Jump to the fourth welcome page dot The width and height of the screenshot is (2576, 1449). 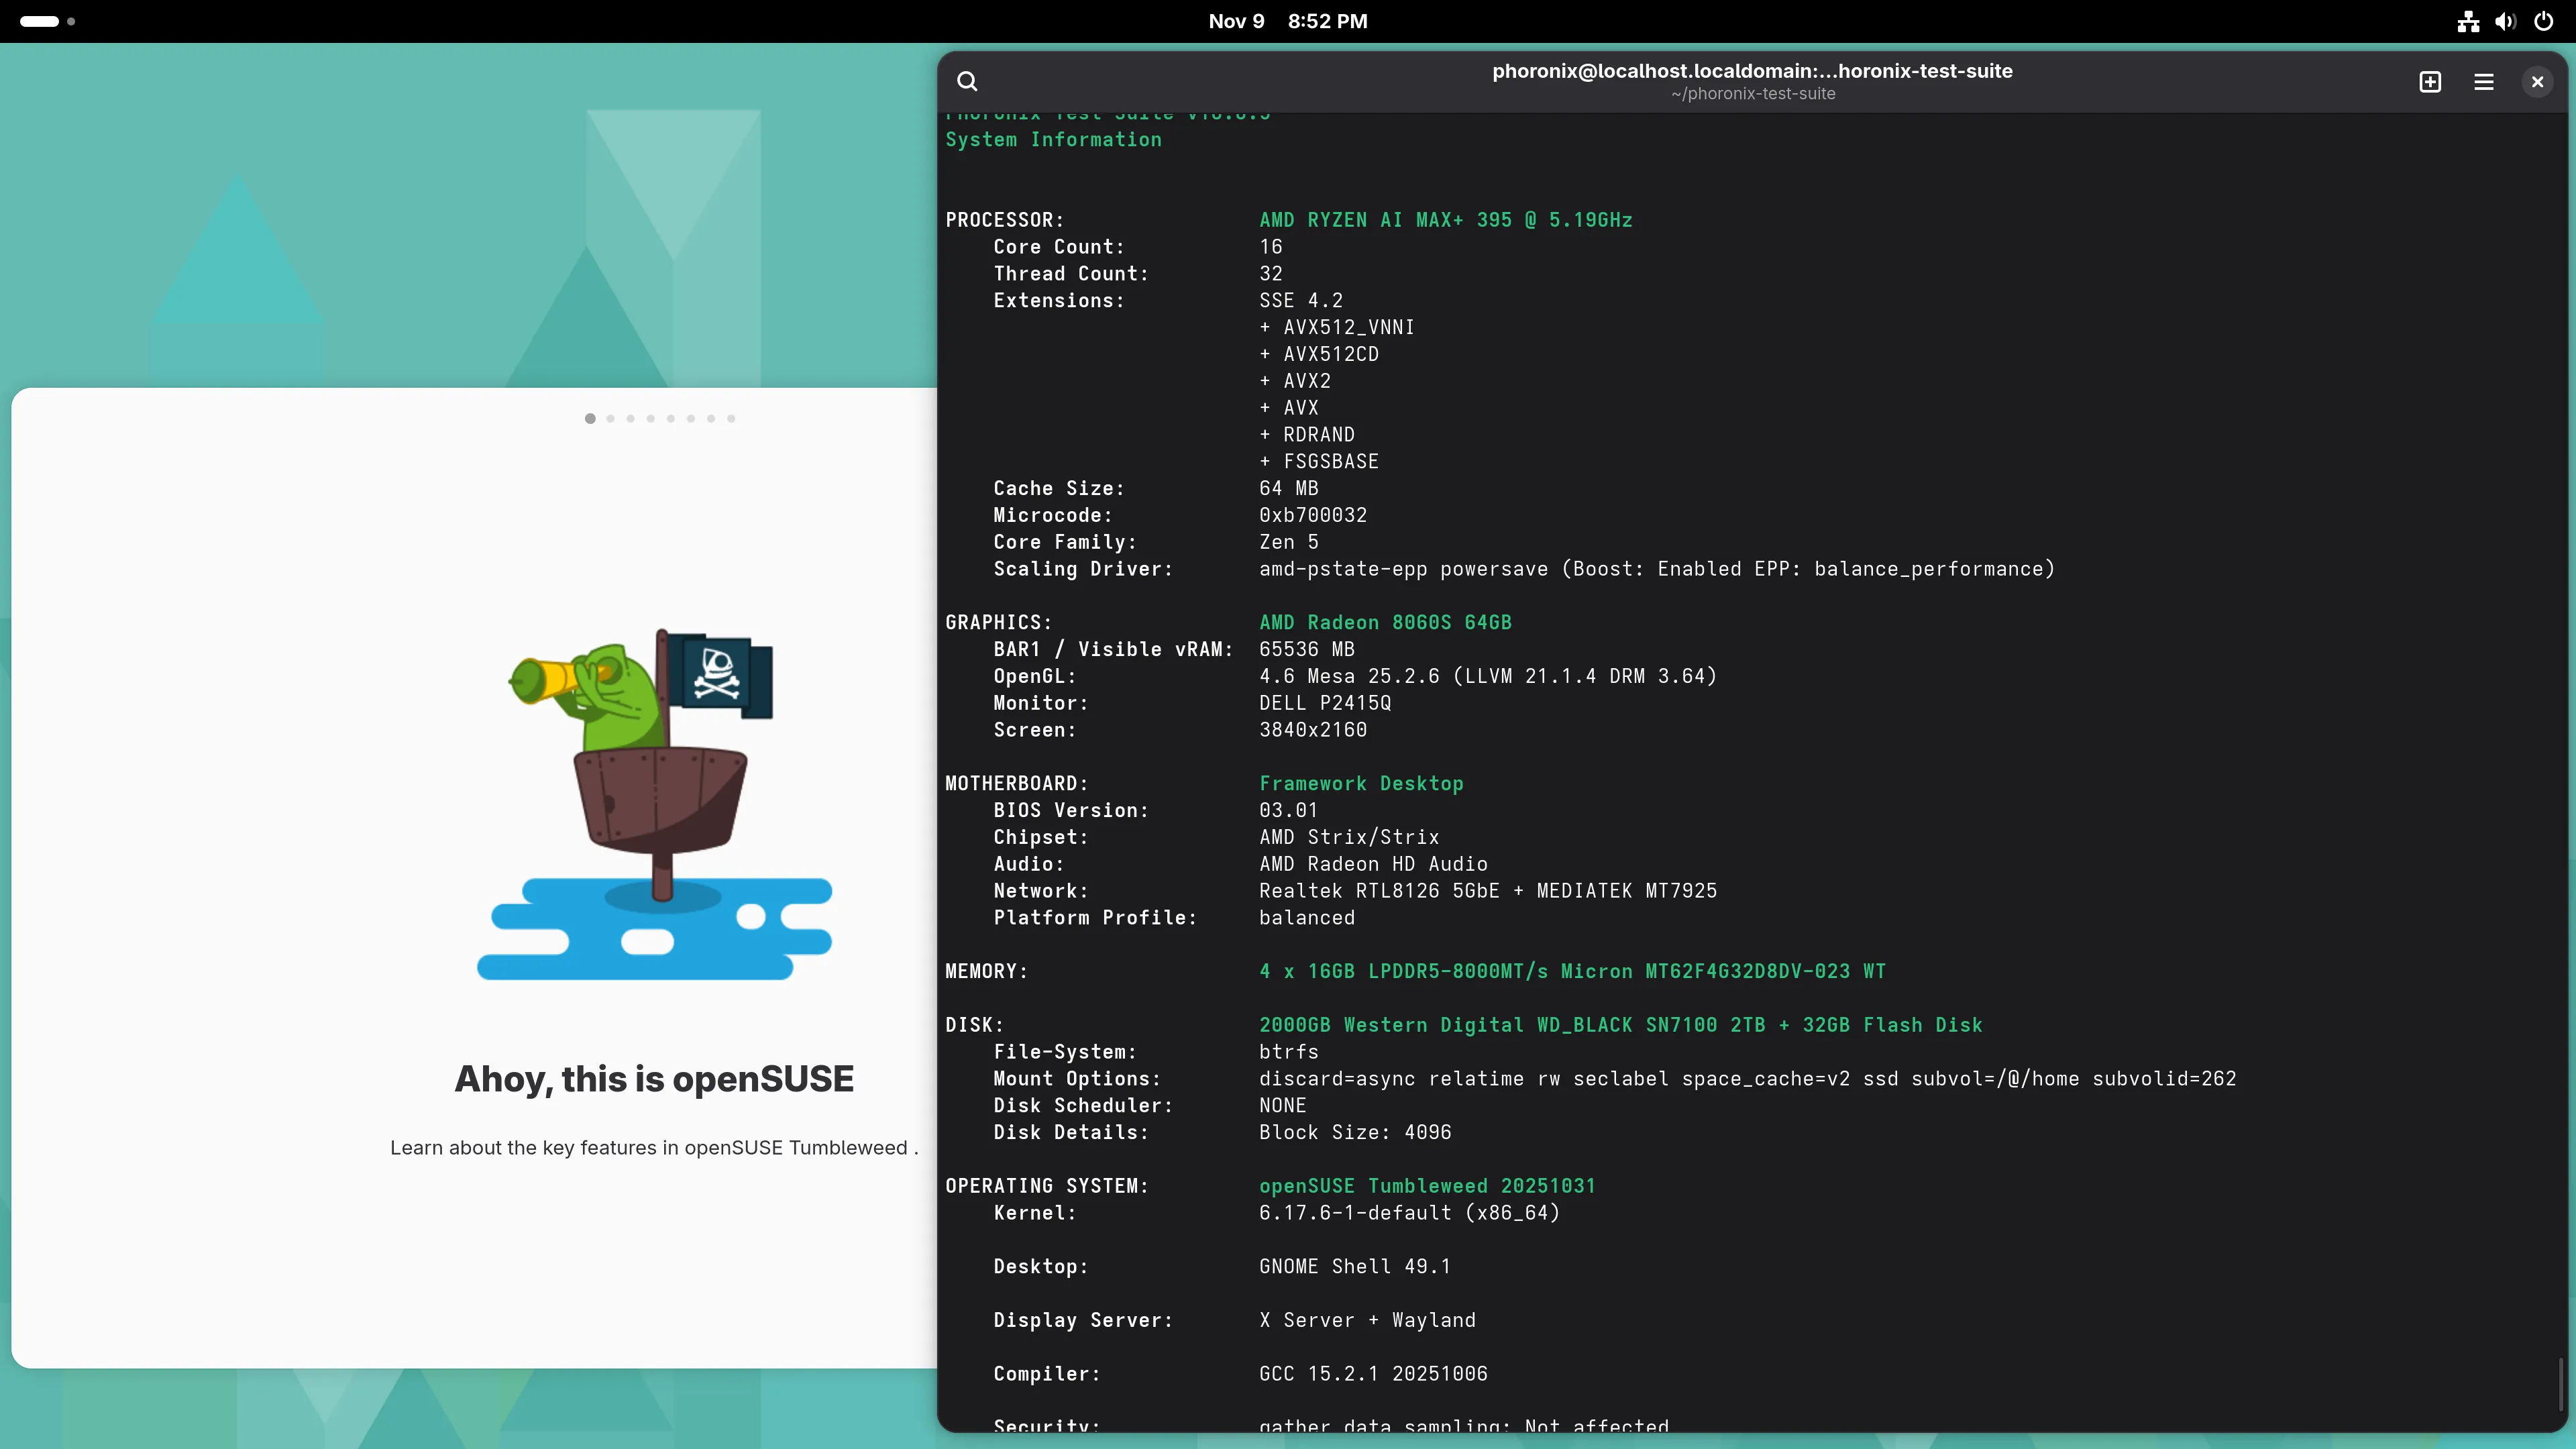coord(651,419)
